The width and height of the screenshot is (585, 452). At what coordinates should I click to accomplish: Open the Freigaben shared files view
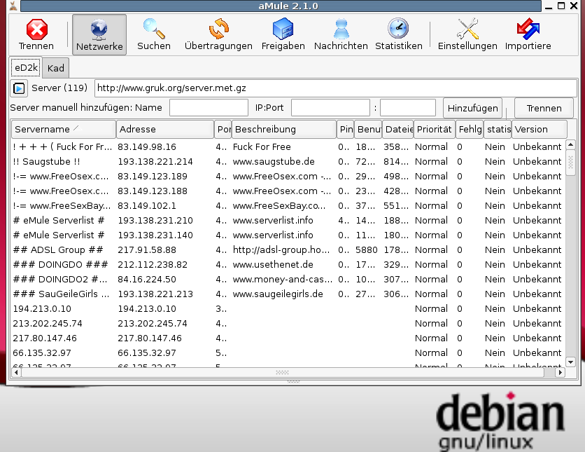point(283,35)
